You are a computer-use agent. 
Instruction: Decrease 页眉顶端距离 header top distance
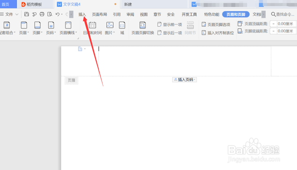(x=273, y=24)
